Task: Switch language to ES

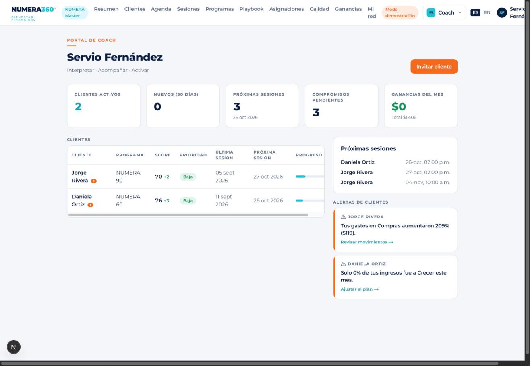Action: [x=475, y=12]
